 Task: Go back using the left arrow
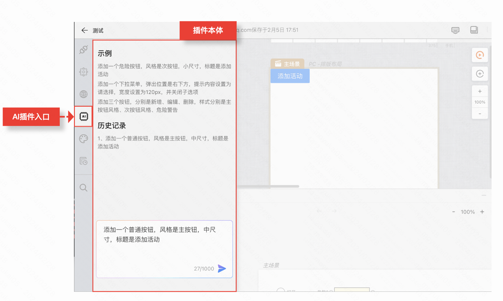coord(84,30)
